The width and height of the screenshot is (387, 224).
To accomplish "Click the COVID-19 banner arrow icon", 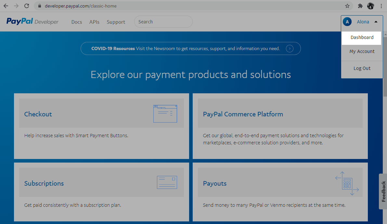I will point(290,48).
